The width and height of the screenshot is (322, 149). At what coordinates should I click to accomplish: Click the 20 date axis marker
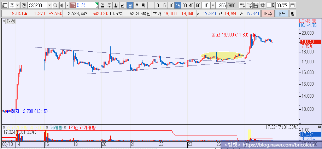[x=104, y=144]
